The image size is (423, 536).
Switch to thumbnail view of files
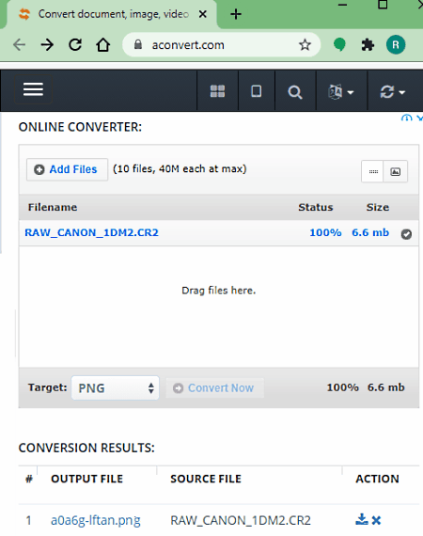[x=396, y=171]
